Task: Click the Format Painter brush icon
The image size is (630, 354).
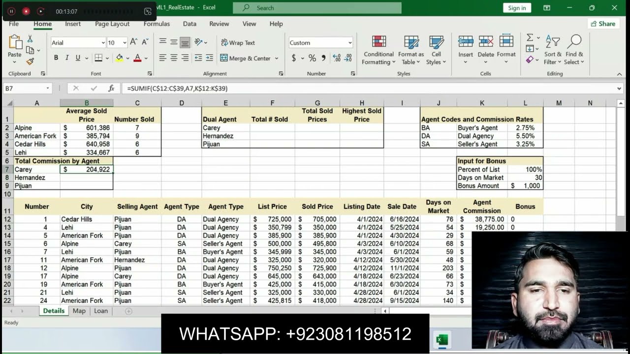Action: 30,61
